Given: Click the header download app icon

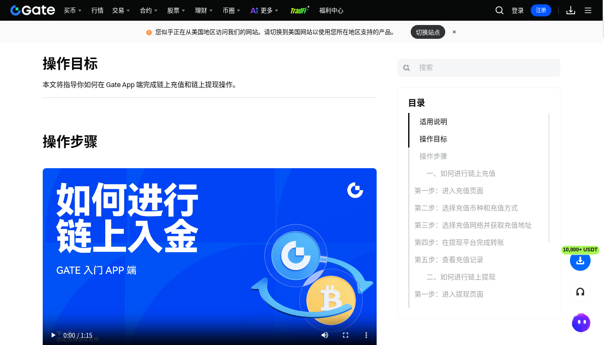Looking at the screenshot, I should (571, 10).
